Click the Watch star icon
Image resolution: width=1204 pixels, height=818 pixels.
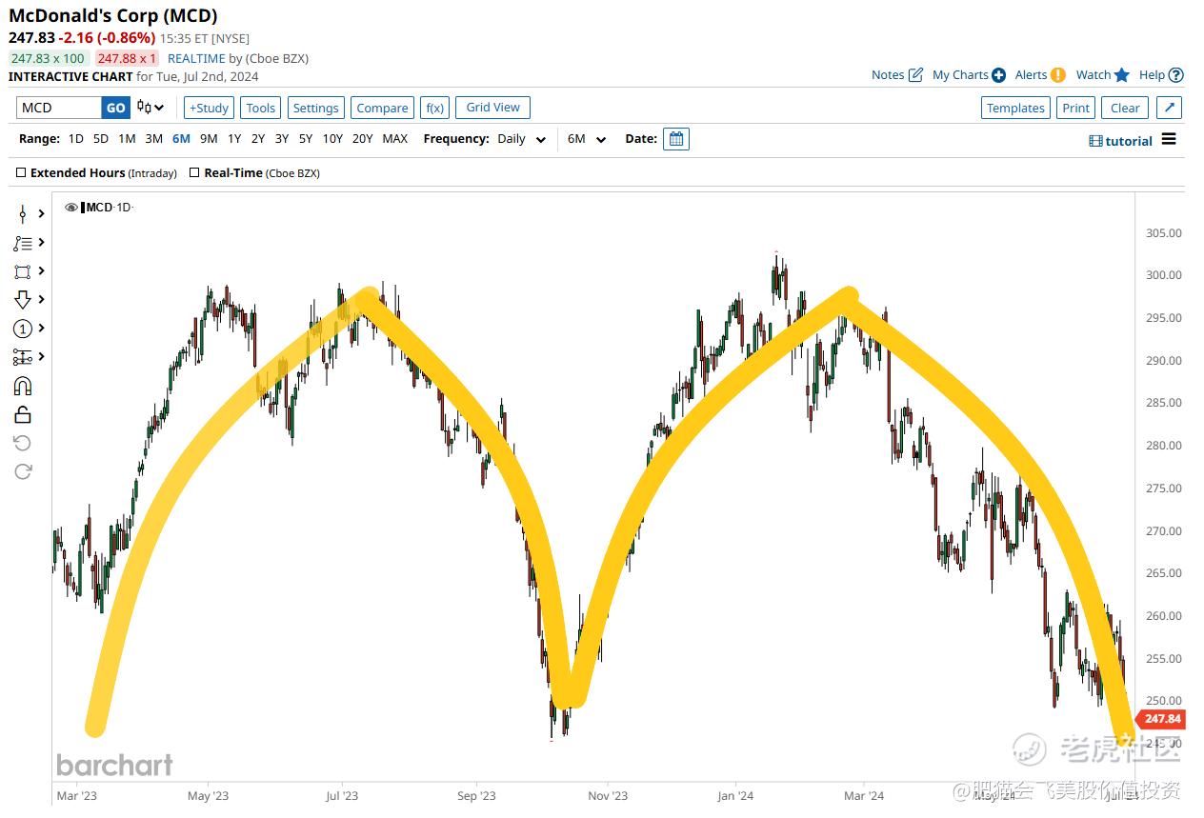point(1122,75)
